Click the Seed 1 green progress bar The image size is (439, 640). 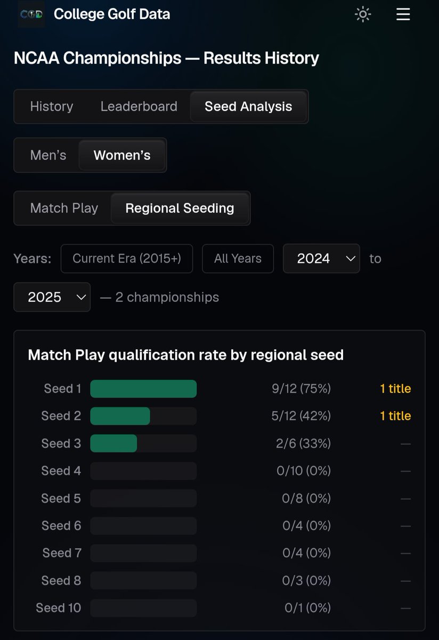pyautogui.click(x=143, y=389)
